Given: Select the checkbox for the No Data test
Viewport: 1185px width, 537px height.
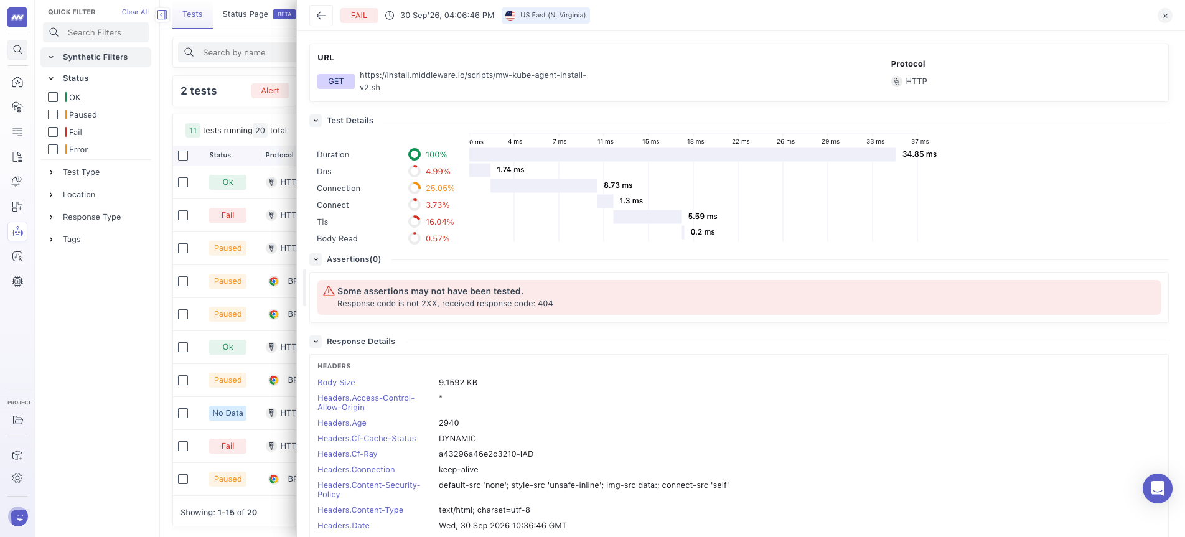Looking at the screenshot, I should [183, 413].
